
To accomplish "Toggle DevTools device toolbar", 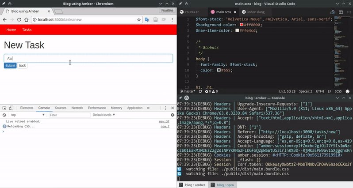I will (11, 108).
